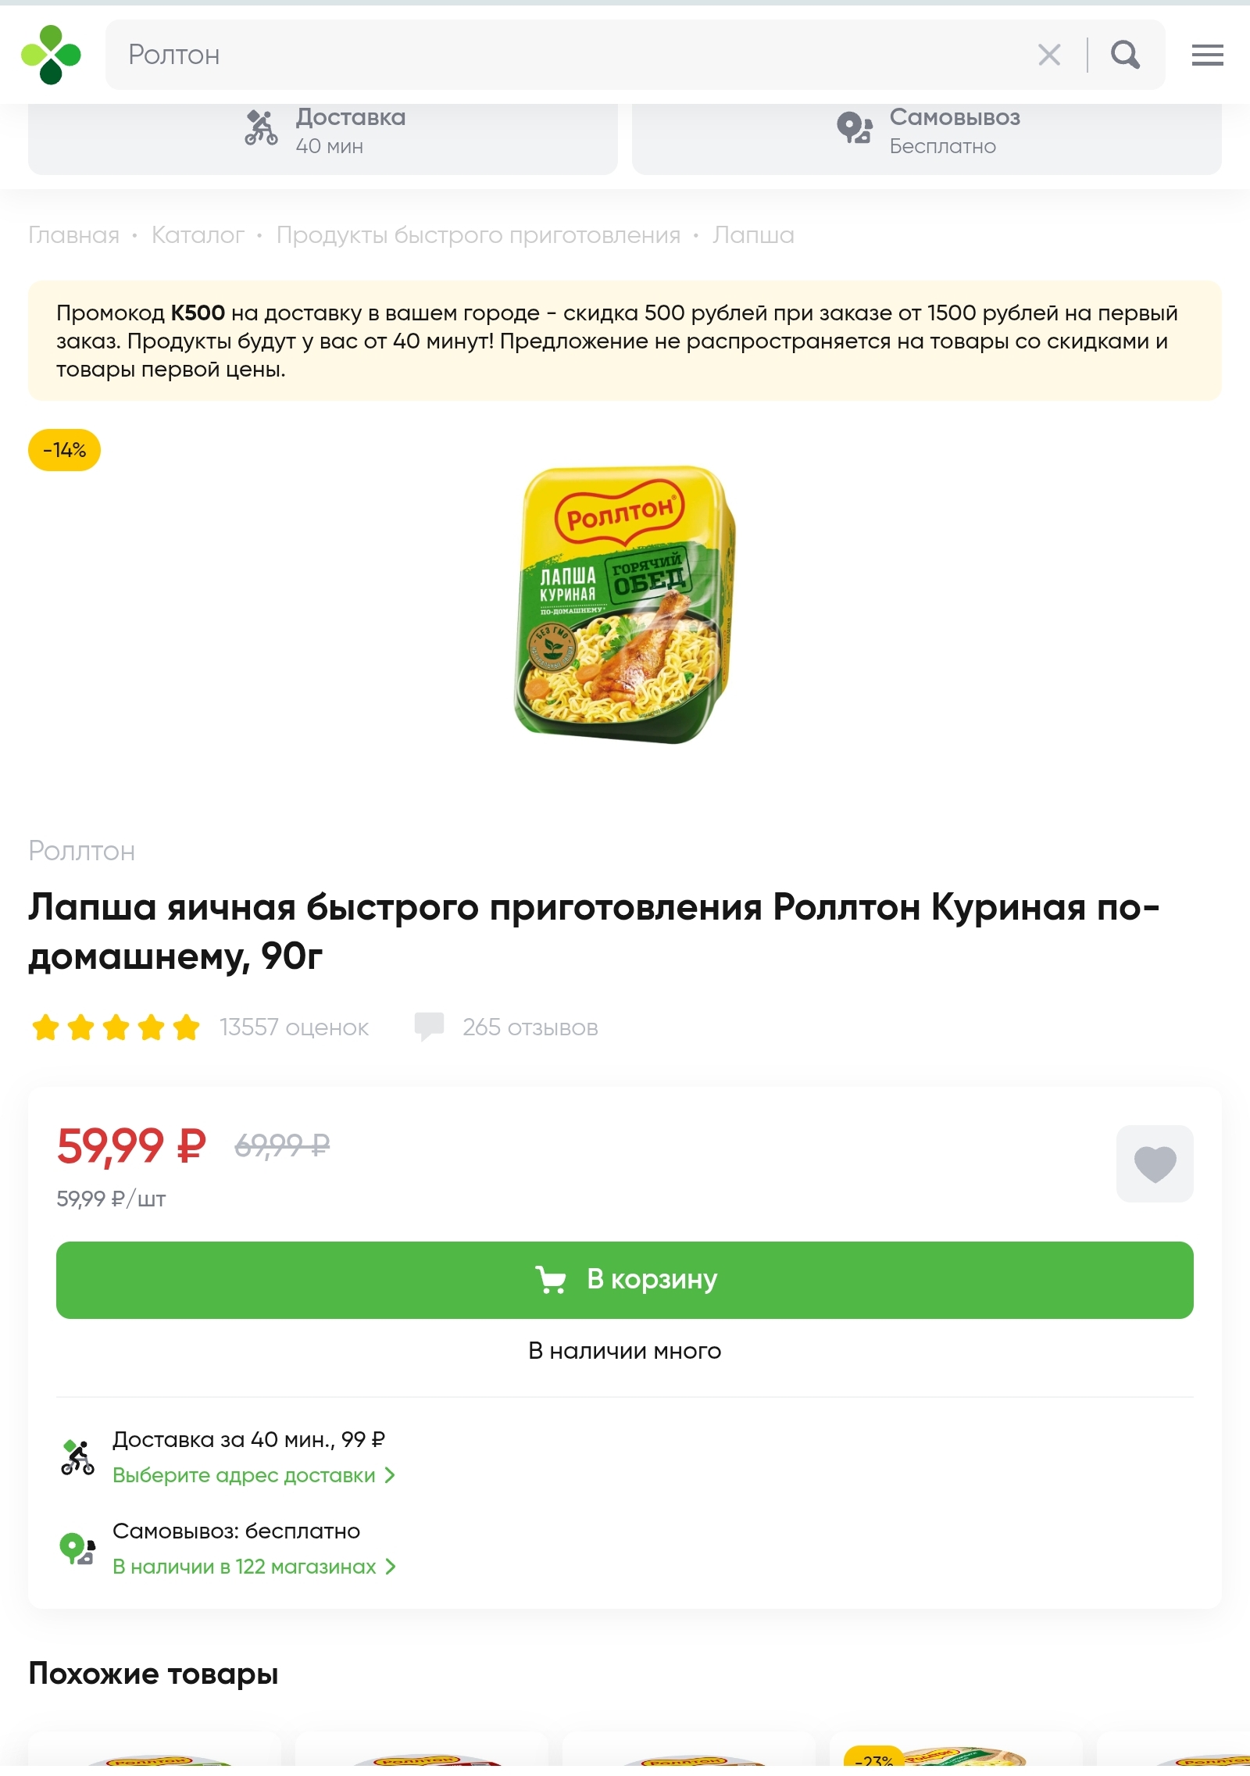This screenshot has height=1776, width=1250.
Task: Go to Главная breadcrumb
Action: [x=73, y=235]
